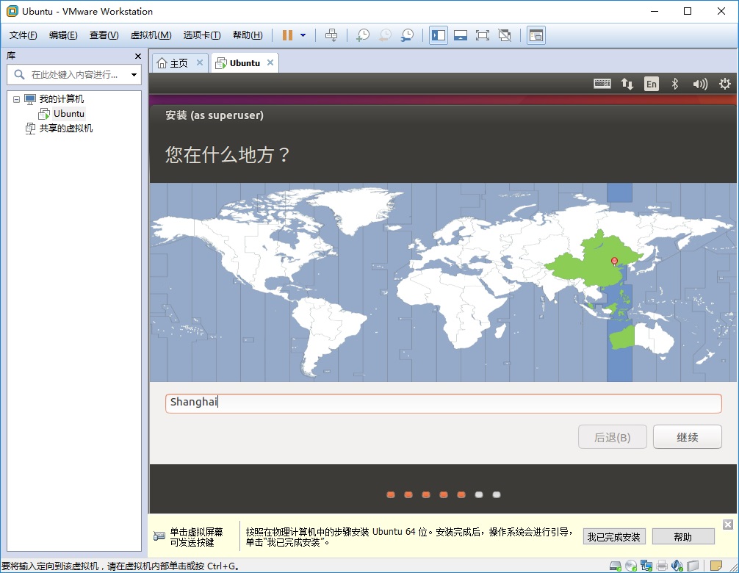
Task: Click the VMware Workstation title bar icon
Action: [x=12, y=11]
